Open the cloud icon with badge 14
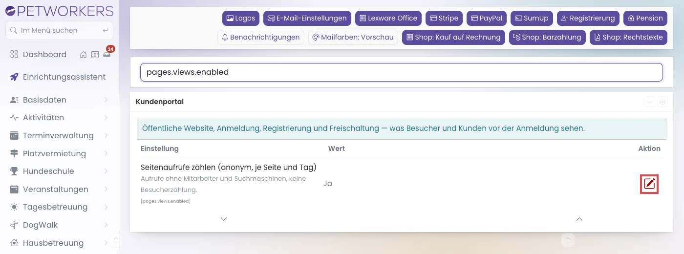 pyautogui.click(x=107, y=54)
